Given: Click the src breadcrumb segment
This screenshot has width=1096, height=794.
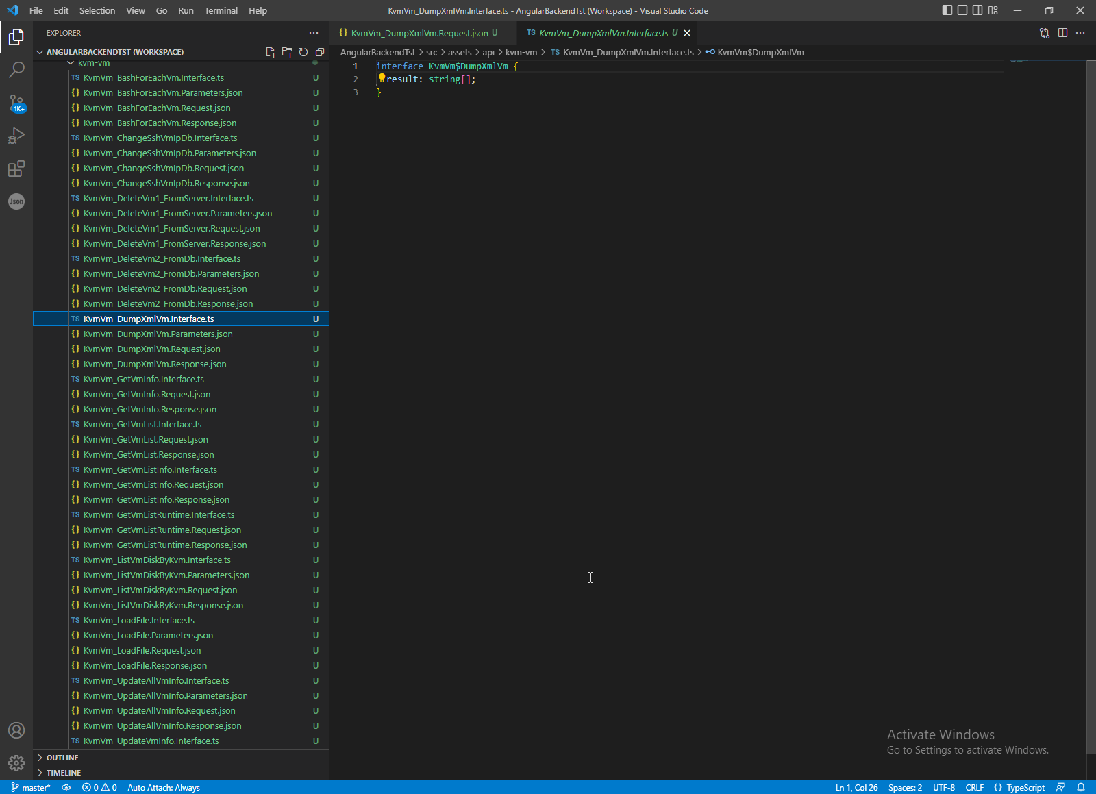Looking at the screenshot, I should [x=432, y=52].
